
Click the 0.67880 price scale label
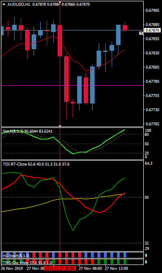point(152,24)
